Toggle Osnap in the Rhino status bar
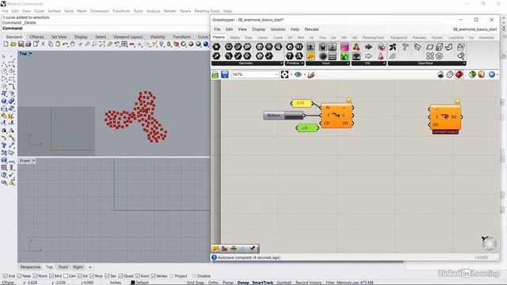This screenshot has width=507, height=285. tap(243, 283)
